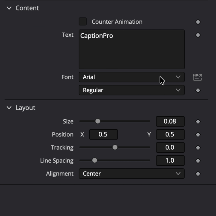This screenshot has height=216, width=216.
Task: Click inside the CaptionPro text box
Action: click(x=132, y=49)
